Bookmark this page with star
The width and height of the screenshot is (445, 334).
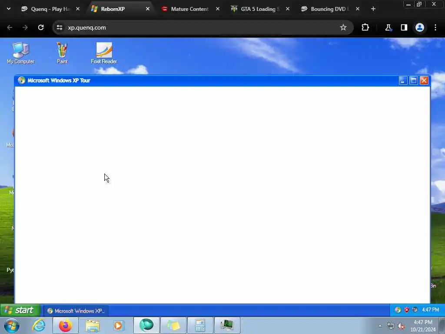point(343,27)
